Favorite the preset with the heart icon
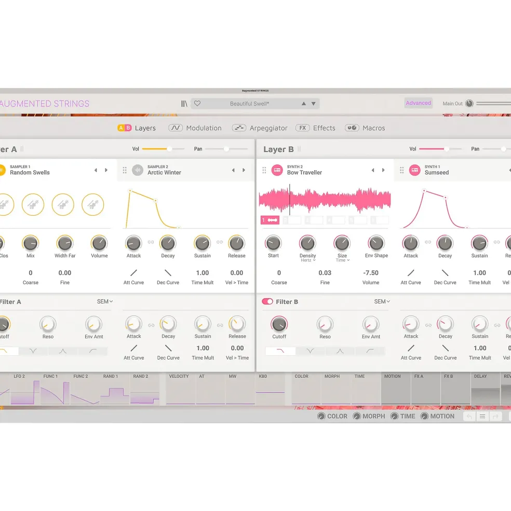Viewport: 511px width, 511px height. [x=197, y=103]
